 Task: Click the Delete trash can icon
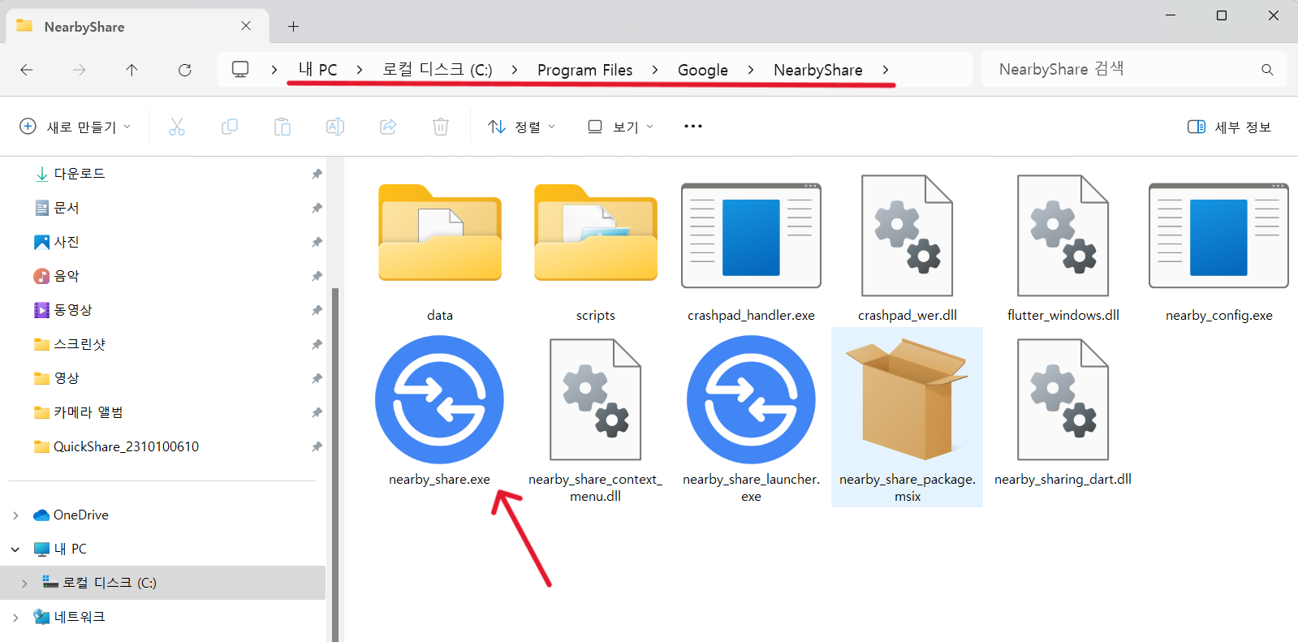click(x=441, y=127)
